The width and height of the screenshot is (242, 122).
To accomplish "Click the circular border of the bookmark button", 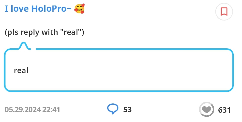I will pos(217,12).
